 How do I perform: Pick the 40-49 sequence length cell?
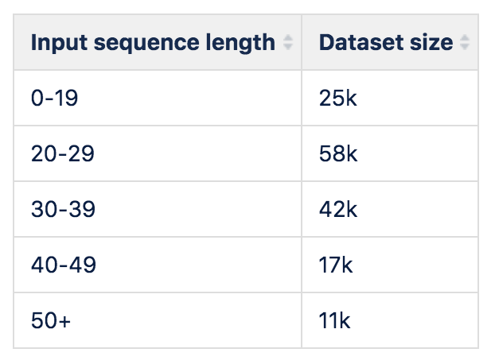point(63,265)
